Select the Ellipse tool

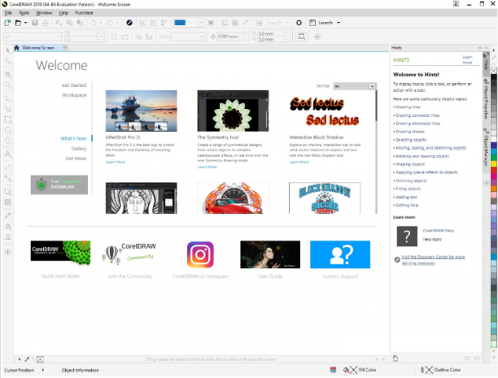tap(8, 130)
